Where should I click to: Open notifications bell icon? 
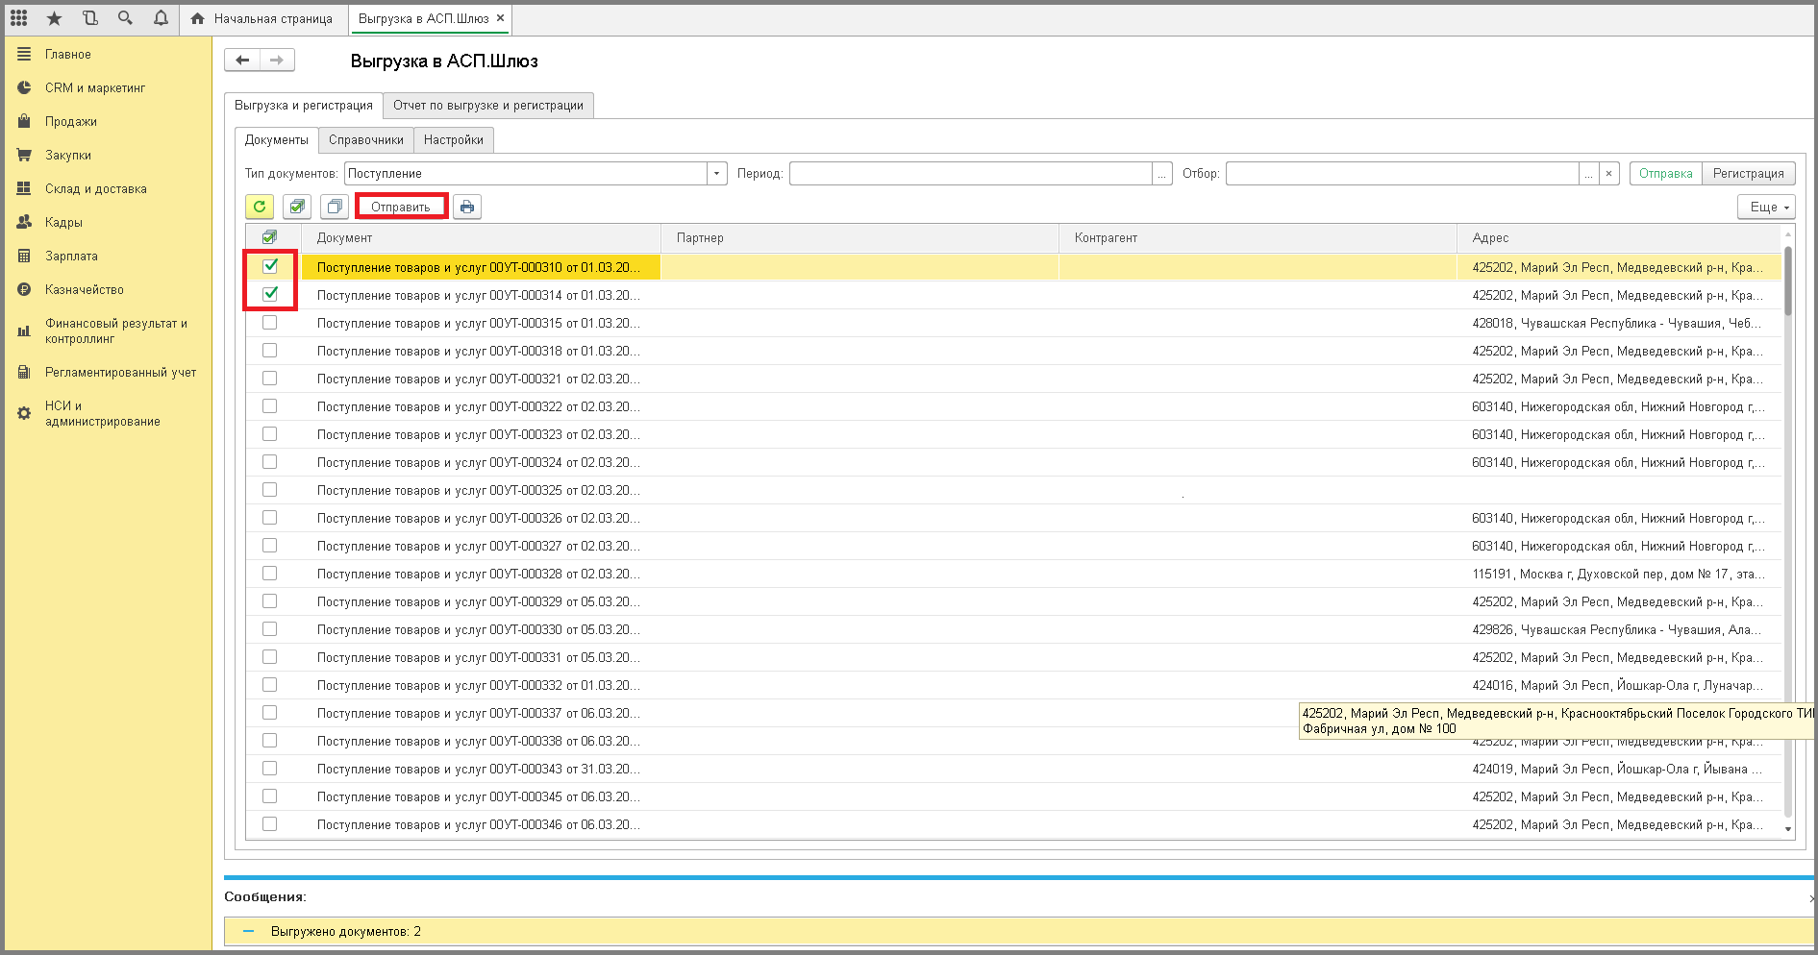click(x=161, y=18)
